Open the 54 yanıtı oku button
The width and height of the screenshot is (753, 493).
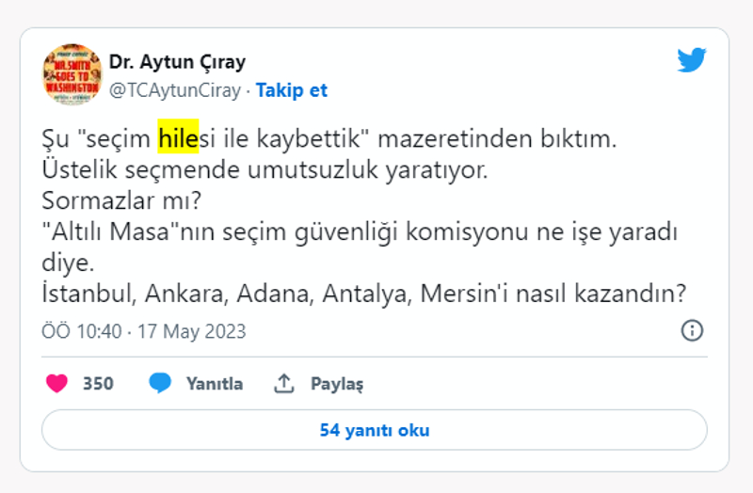coord(375,430)
